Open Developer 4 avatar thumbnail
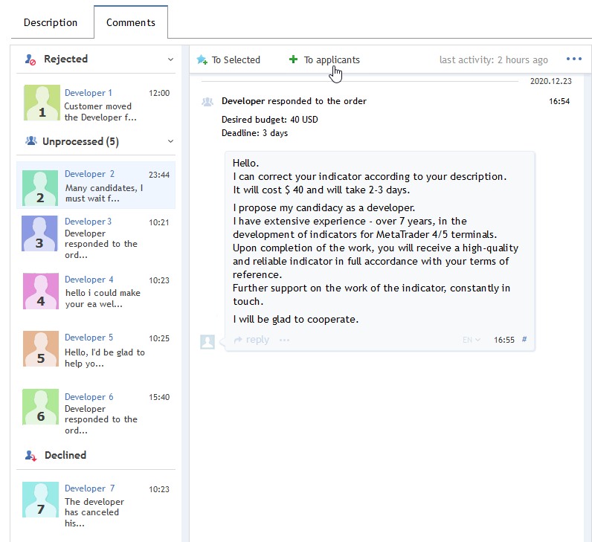592x542 pixels. click(41, 291)
